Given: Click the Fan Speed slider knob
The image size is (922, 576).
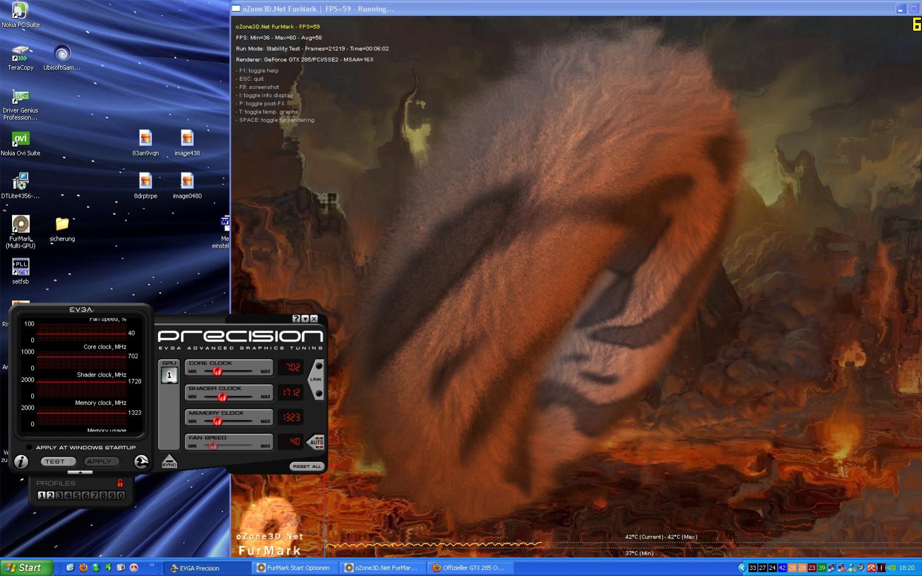Looking at the screenshot, I should pyautogui.click(x=213, y=446).
